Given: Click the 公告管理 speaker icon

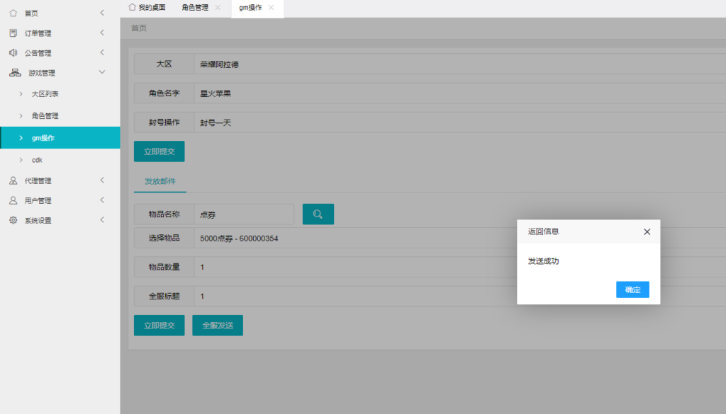Looking at the screenshot, I should pos(13,52).
